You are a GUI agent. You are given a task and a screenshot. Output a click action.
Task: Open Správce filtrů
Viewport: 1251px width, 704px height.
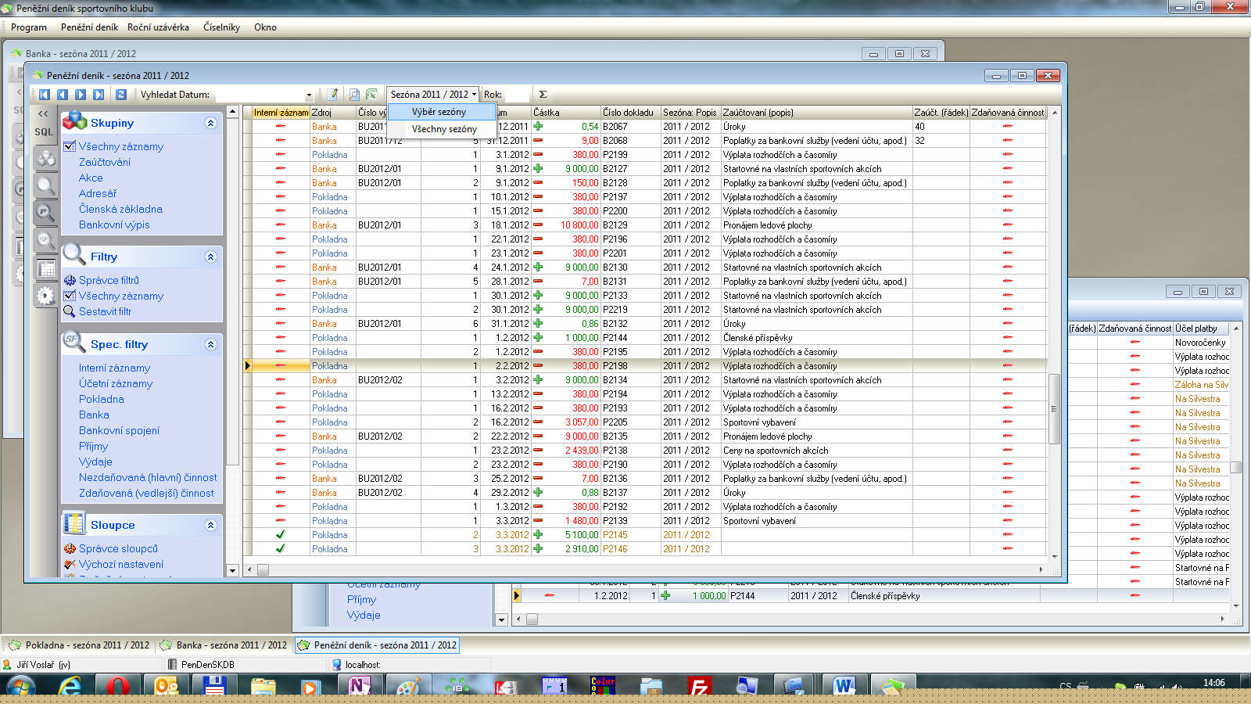(109, 280)
